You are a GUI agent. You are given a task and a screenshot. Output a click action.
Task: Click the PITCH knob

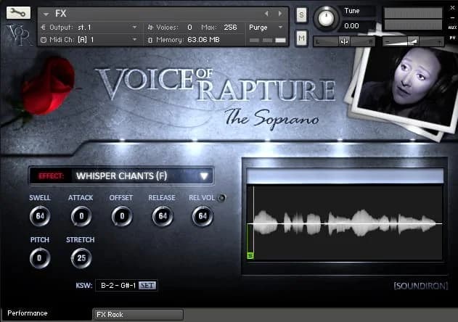40,258
